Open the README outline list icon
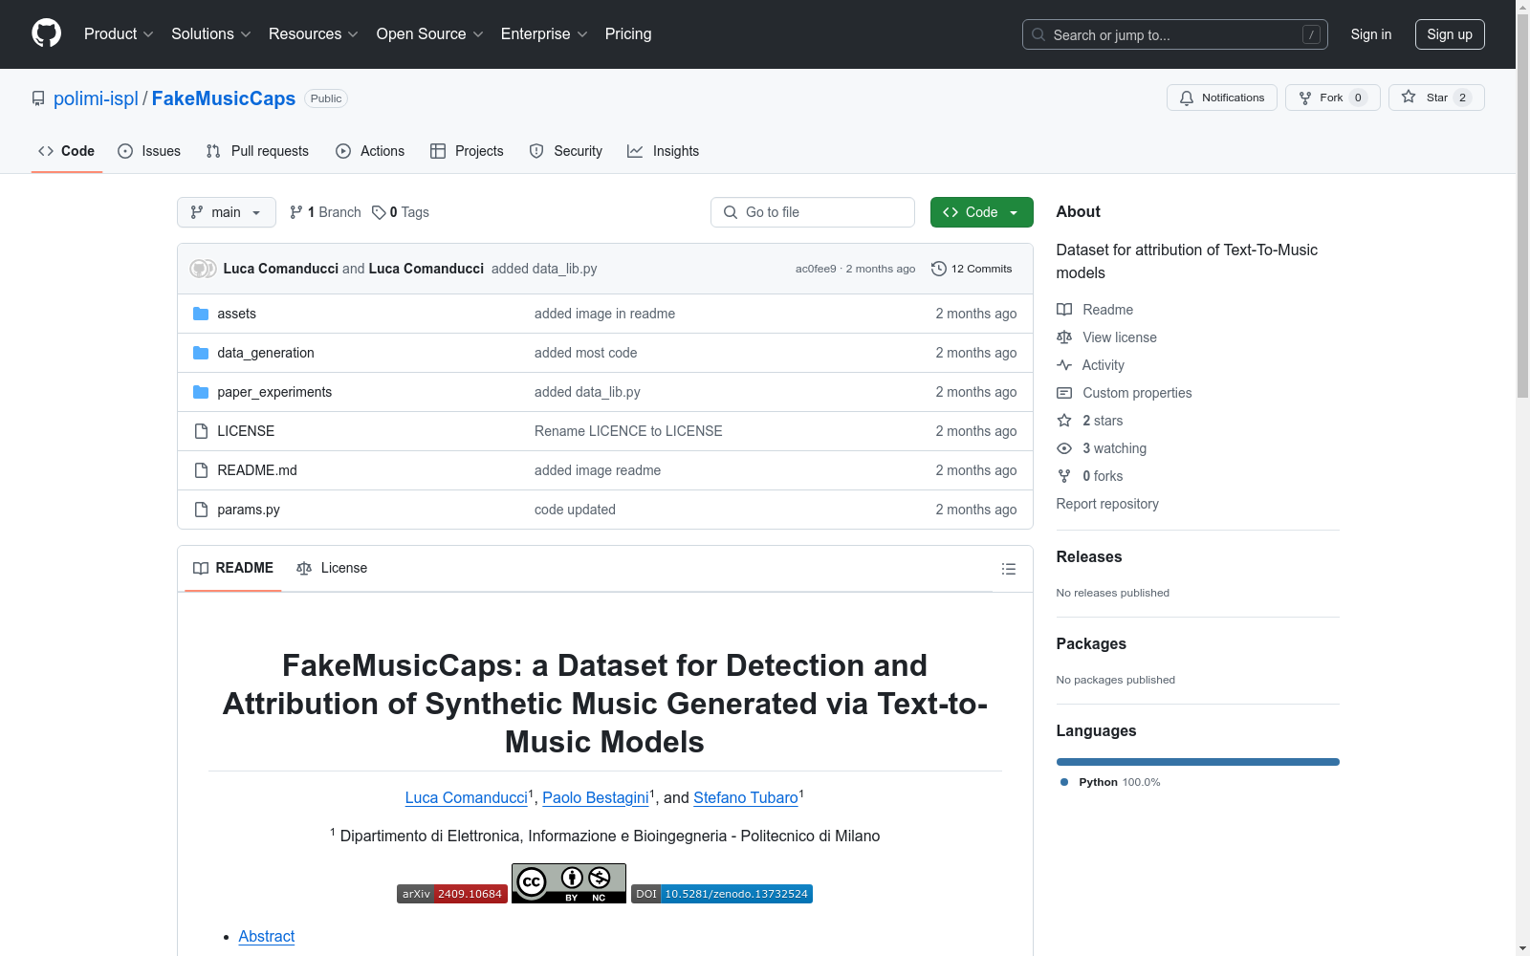The width and height of the screenshot is (1530, 956). coord(1009,569)
